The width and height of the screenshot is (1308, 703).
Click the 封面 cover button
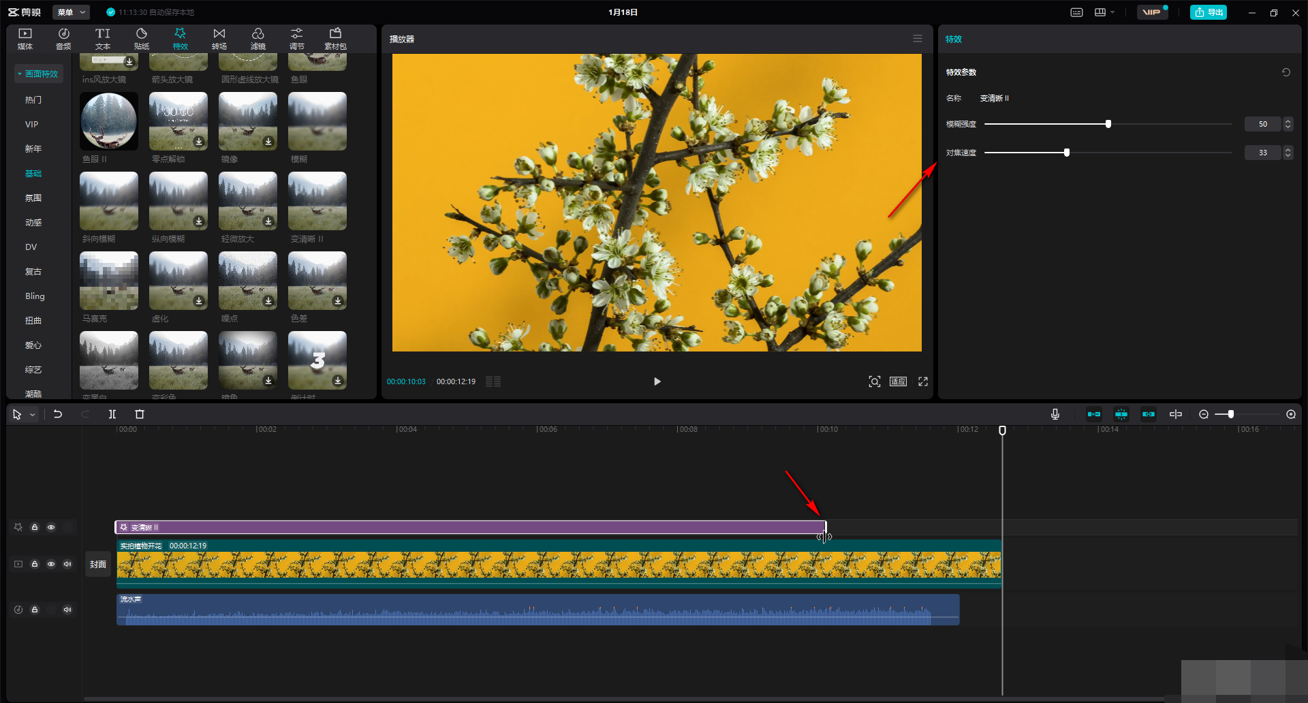98,564
